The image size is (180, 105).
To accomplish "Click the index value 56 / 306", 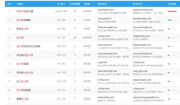I will coord(61,29).
